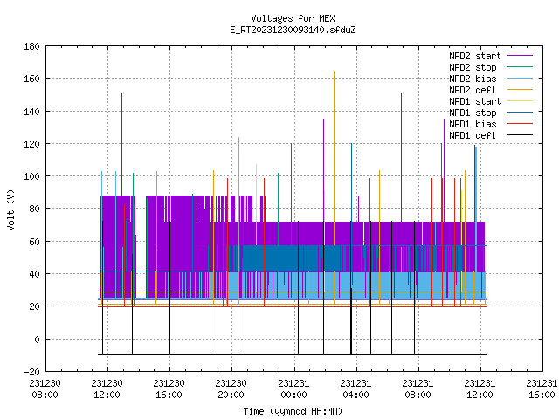Click the dark blue filled band between 40 and 57 V
559x419 pixels.
291,258
